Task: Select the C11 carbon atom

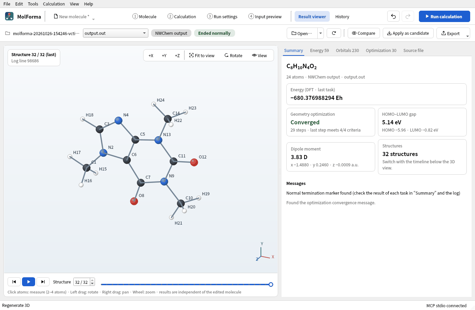Action: 173,161
